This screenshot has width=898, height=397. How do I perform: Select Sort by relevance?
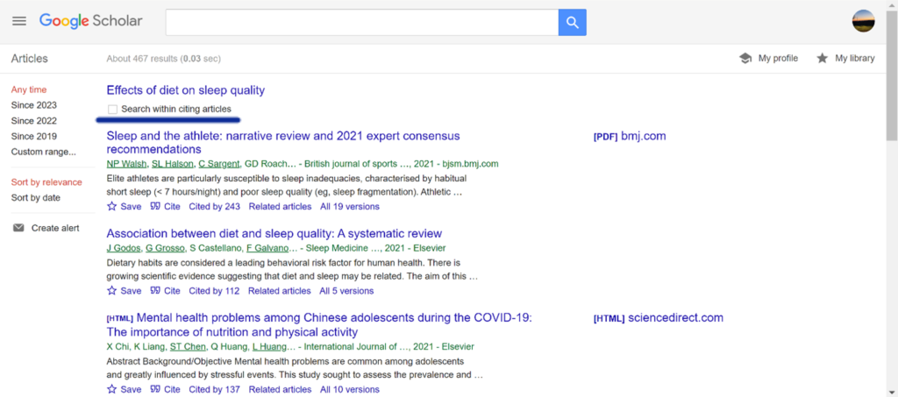(x=46, y=182)
